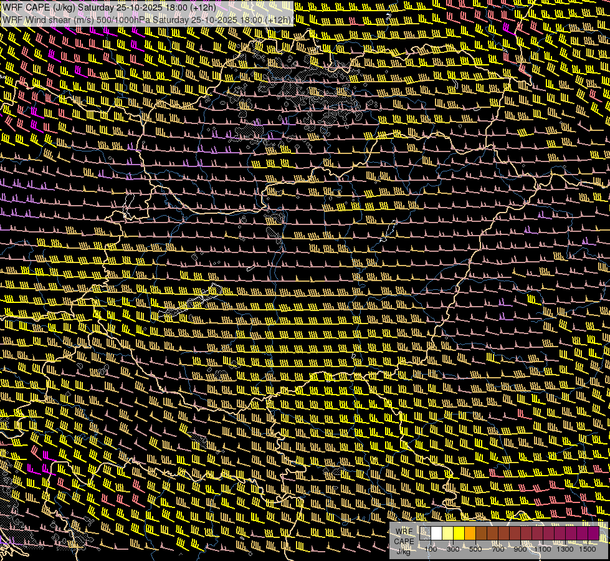This screenshot has width=610, height=561.
Task: Click the 'WRF Wind shear (m/s) 500/1000hPa' title line
Action: (x=146, y=20)
